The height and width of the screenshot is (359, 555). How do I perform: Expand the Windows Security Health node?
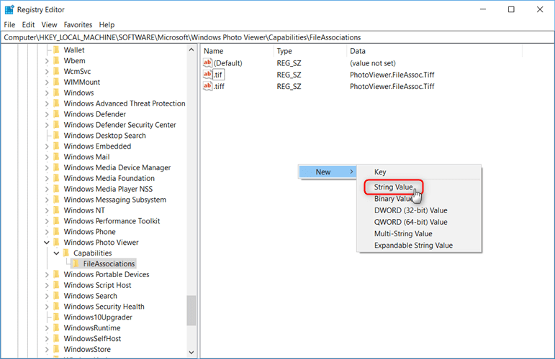[x=47, y=307]
